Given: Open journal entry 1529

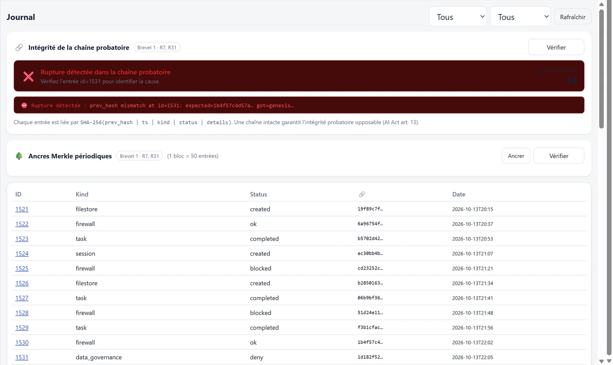Looking at the screenshot, I should click(22, 328).
